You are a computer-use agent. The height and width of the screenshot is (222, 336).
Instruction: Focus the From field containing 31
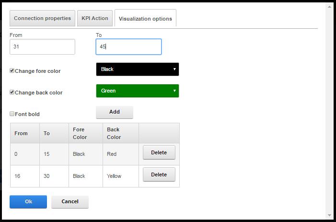click(43, 47)
